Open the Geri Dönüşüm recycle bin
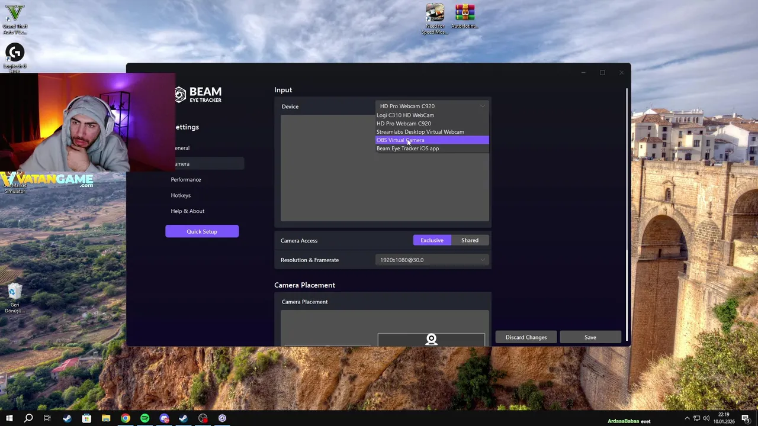 pyautogui.click(x=15, y=298)
